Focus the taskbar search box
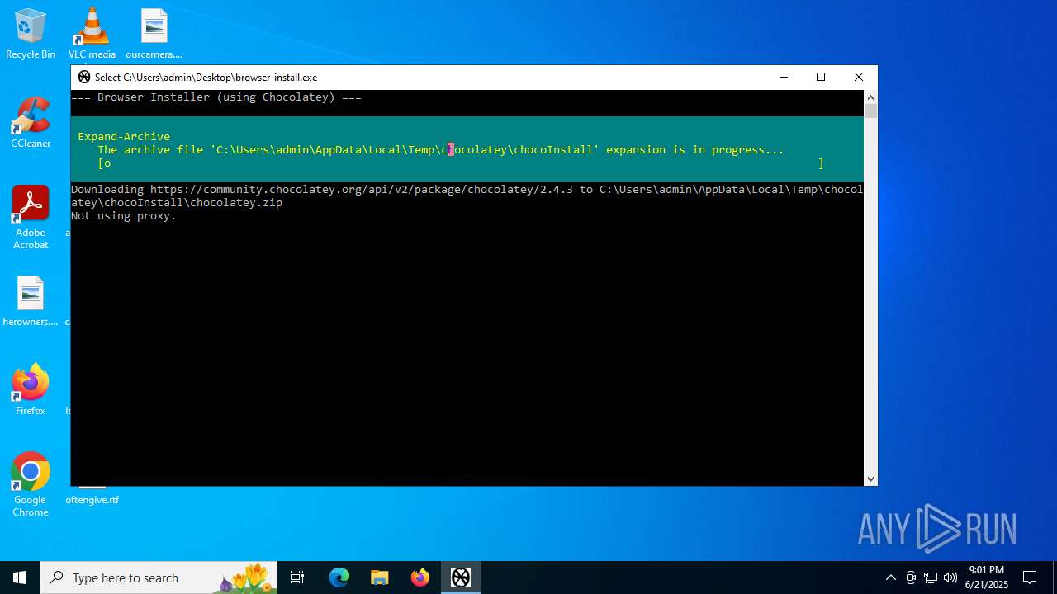This screenshot has height=594, width=1057. tap(159, 577)
